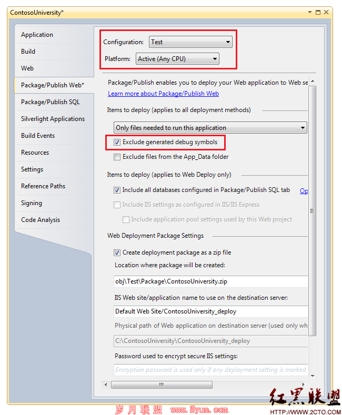The image size is (342, 415).
Task: Follow Learn more about Package/Publish Web link
Action: (x=163, y=94)
